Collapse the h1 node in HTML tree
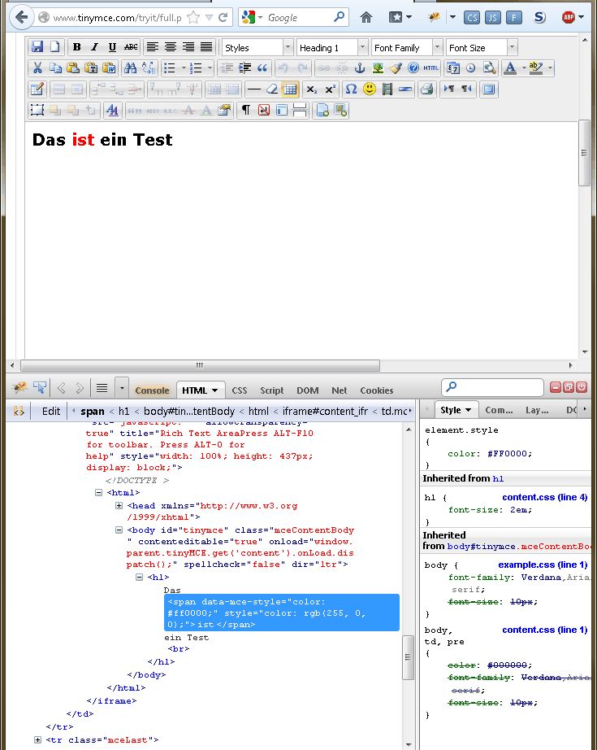This screenshot has width=597, height=750. tap(140, 578)
